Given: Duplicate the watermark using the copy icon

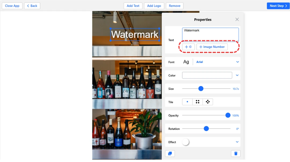Looking at the screenshot, I should pyautogui.click(x=170, y=153).
